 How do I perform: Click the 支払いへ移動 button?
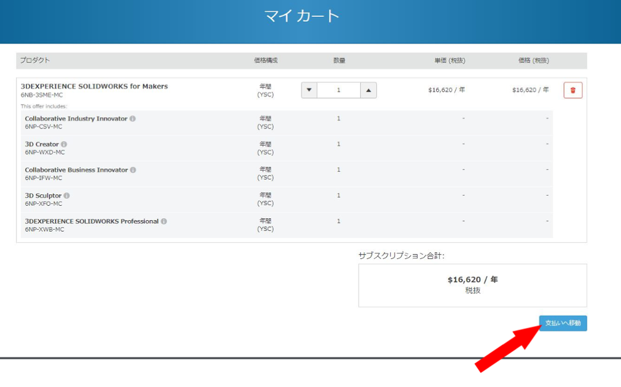tap(563, 323)
